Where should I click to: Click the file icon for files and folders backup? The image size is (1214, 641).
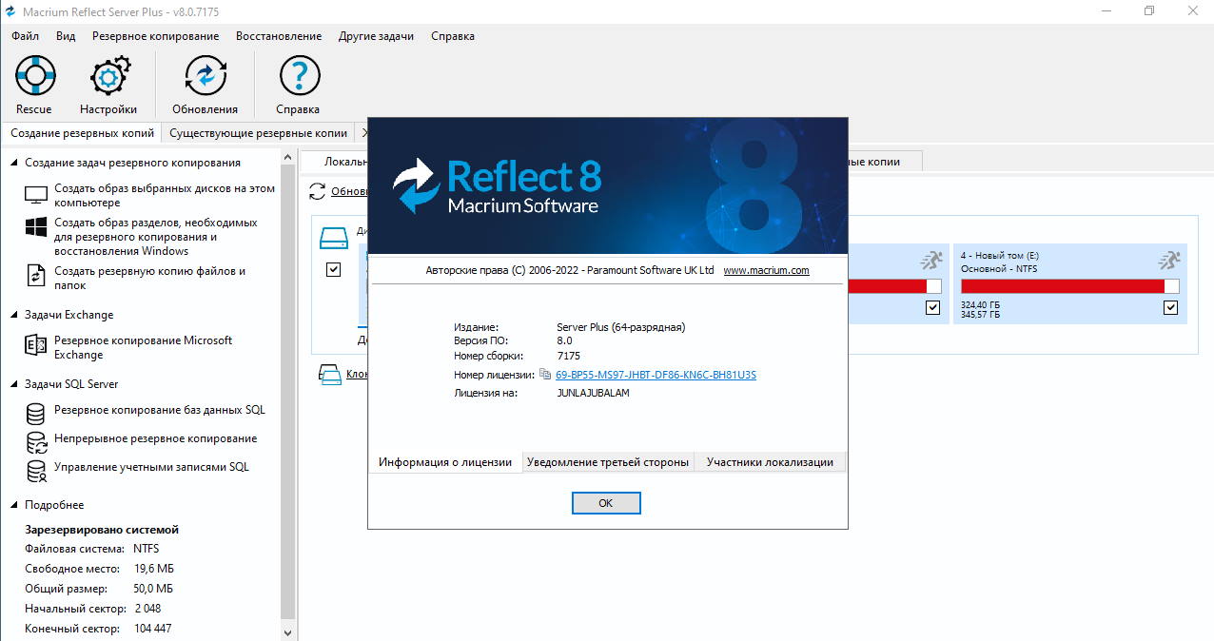point(36,276)
